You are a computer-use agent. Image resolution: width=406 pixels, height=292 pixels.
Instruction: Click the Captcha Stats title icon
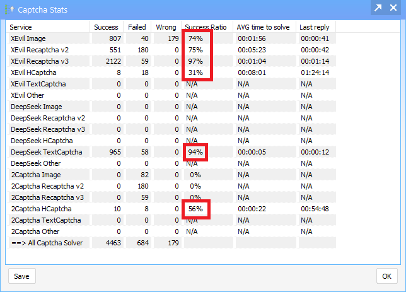click(x=9, y=9)
